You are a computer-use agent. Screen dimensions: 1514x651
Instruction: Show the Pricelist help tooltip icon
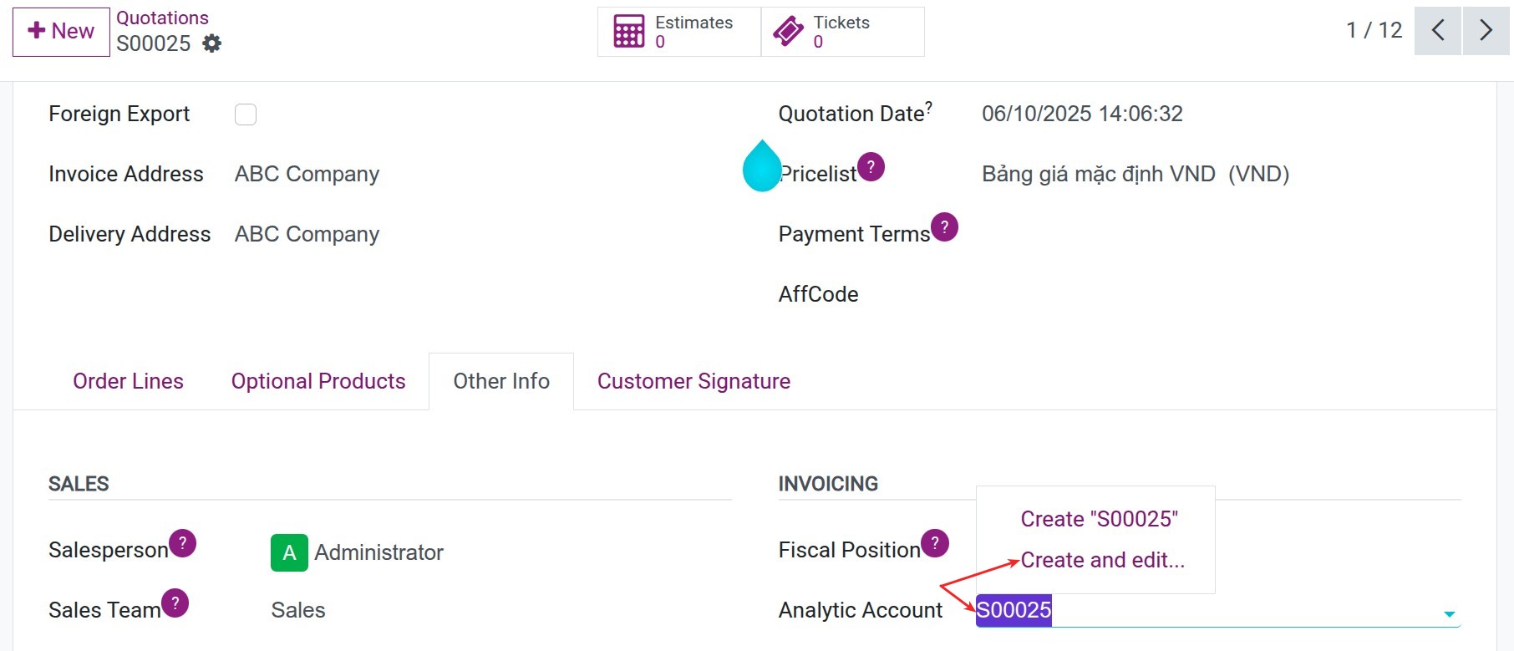coord(871,167)
